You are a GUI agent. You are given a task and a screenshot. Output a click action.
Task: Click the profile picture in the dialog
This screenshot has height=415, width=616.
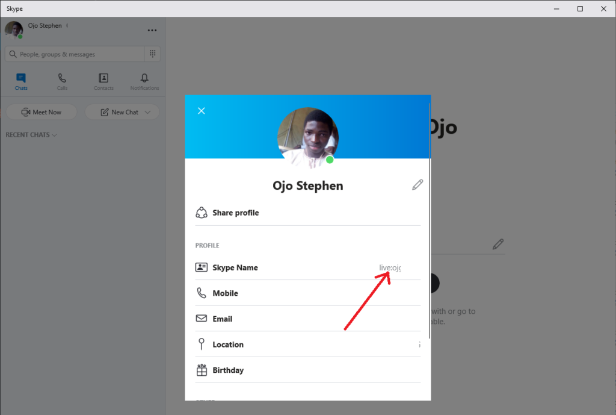pos(308,138)
